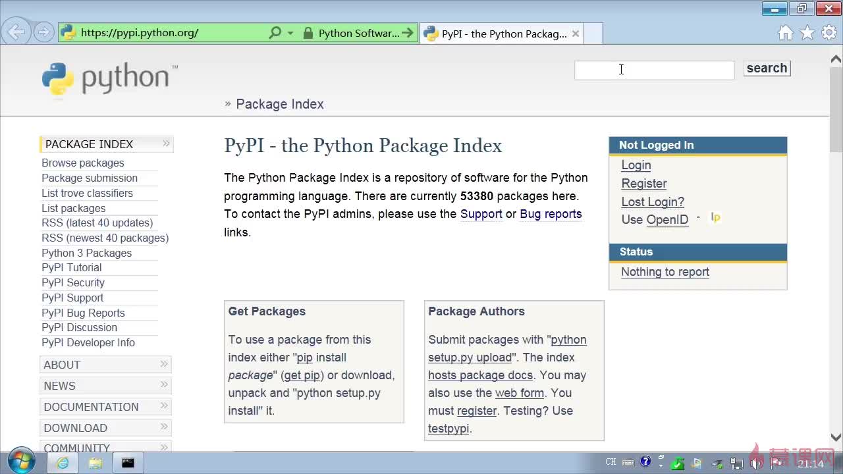Open File Explorer from the taskbar
Screen dimensions: 843x474
(x=95, y=463)
